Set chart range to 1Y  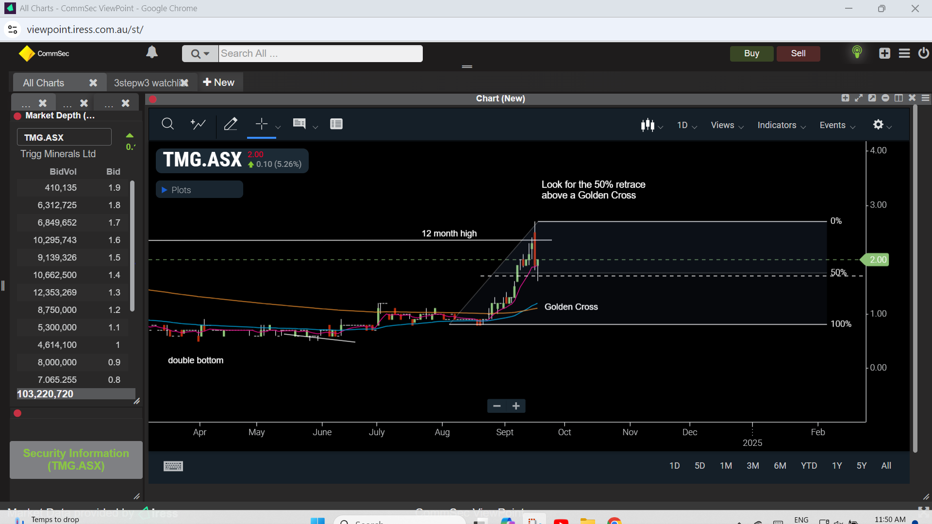point(837,466)
